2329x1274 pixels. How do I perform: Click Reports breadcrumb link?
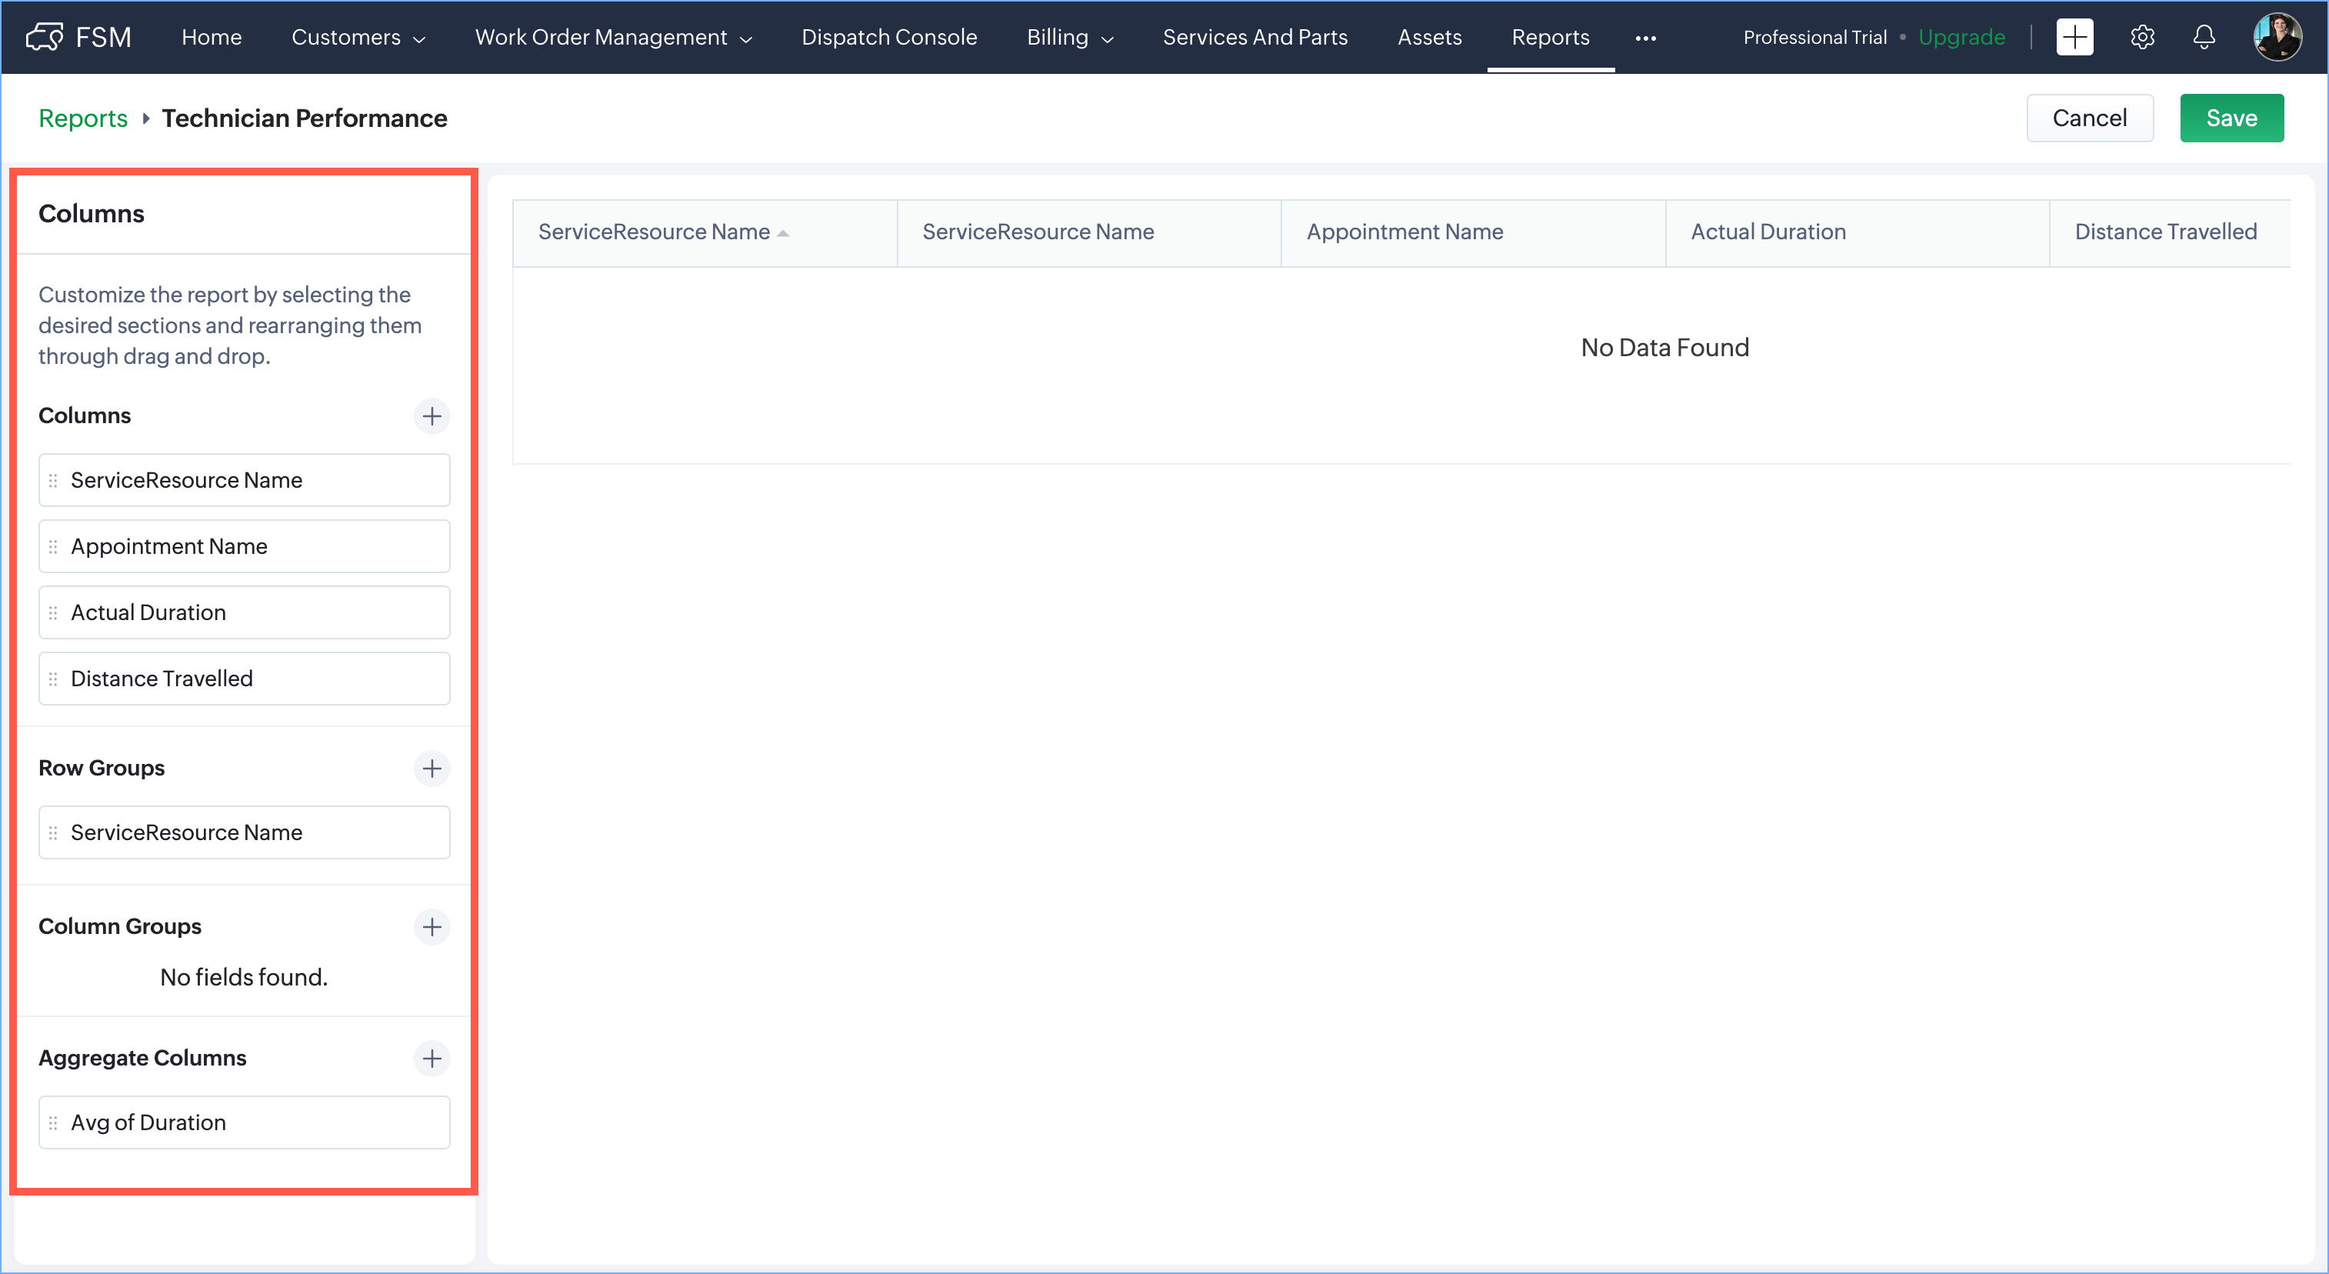[83, 118]
